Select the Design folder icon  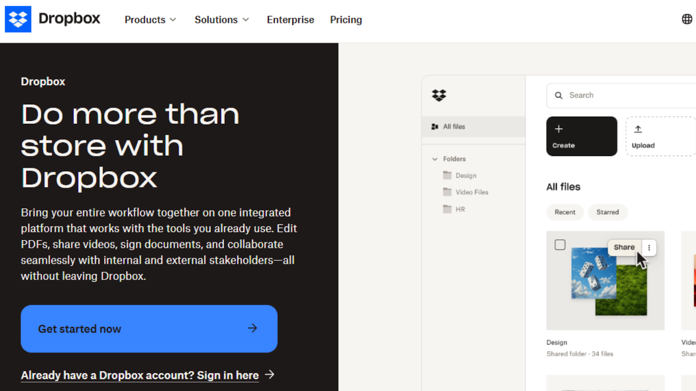point(448,175)
